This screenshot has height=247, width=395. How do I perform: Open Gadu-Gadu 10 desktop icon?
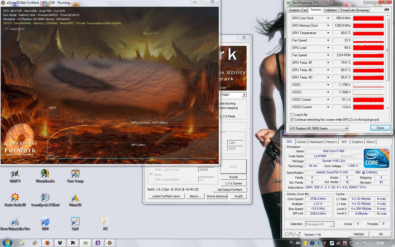(x=15, y=200)
